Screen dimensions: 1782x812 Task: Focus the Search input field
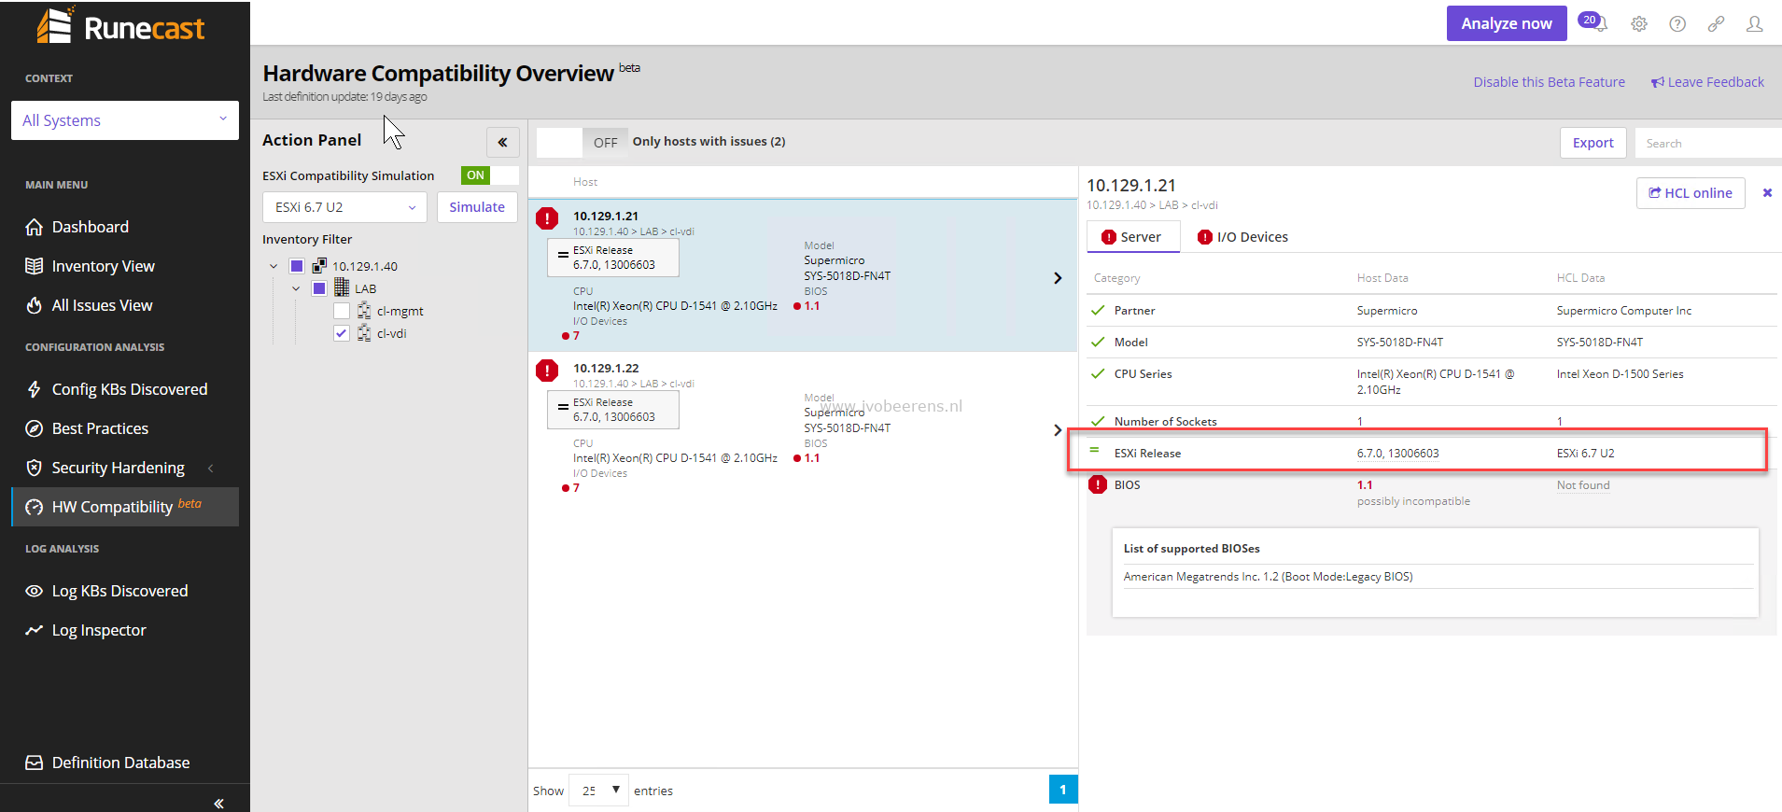coord(1708,143)
